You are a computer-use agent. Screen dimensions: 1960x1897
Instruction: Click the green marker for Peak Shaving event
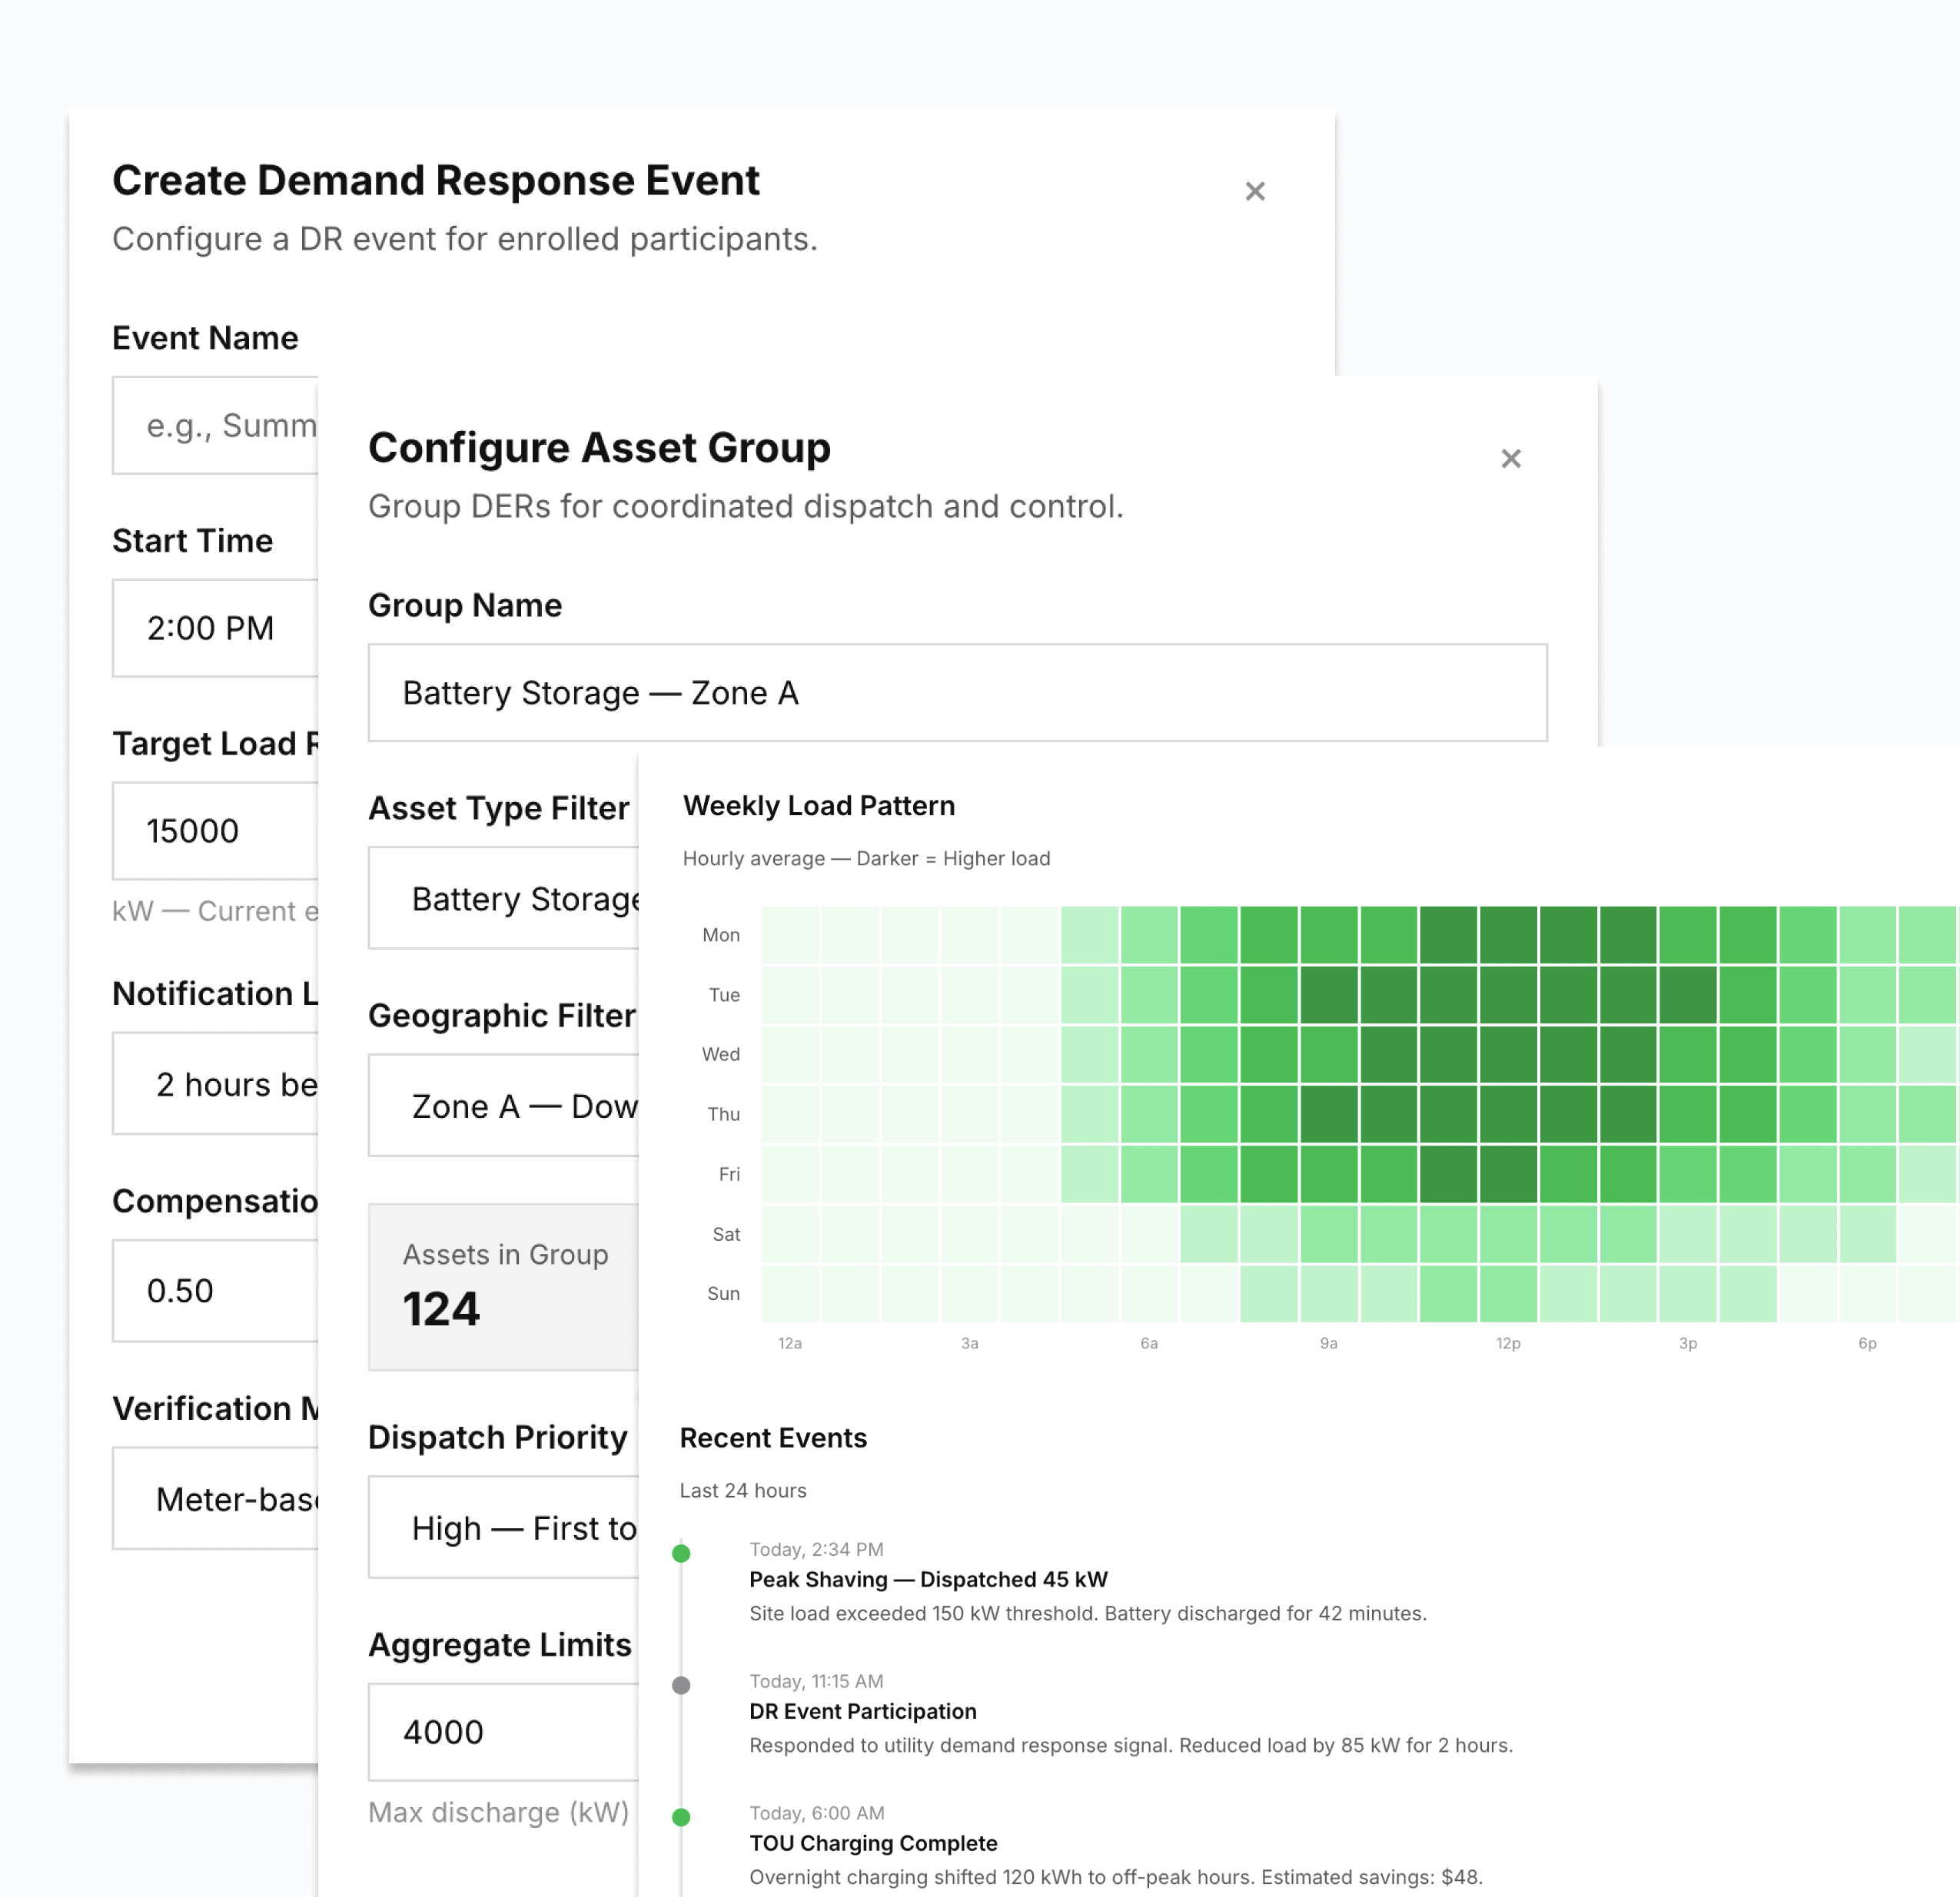tap(681, 1554)
